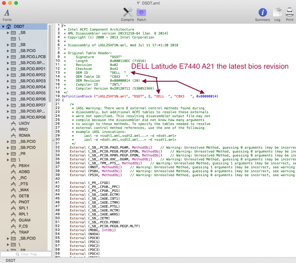Expand the _SB.PCI0.RP05 node
Viewport: 296px width, 263px height.
click(x=8, y=93)
